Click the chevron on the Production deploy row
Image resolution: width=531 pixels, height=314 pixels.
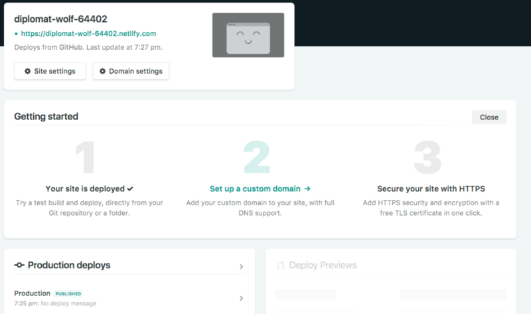[242, 299]
